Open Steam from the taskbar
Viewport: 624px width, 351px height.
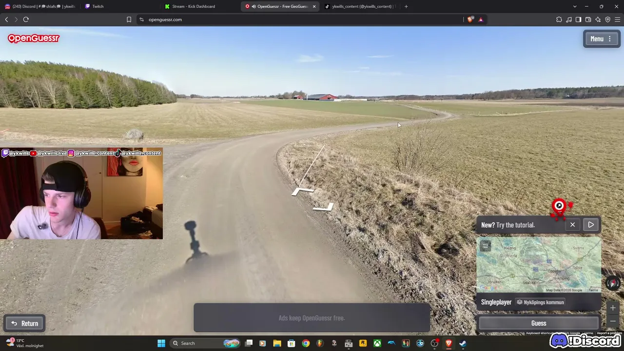[x=463, y=343]
